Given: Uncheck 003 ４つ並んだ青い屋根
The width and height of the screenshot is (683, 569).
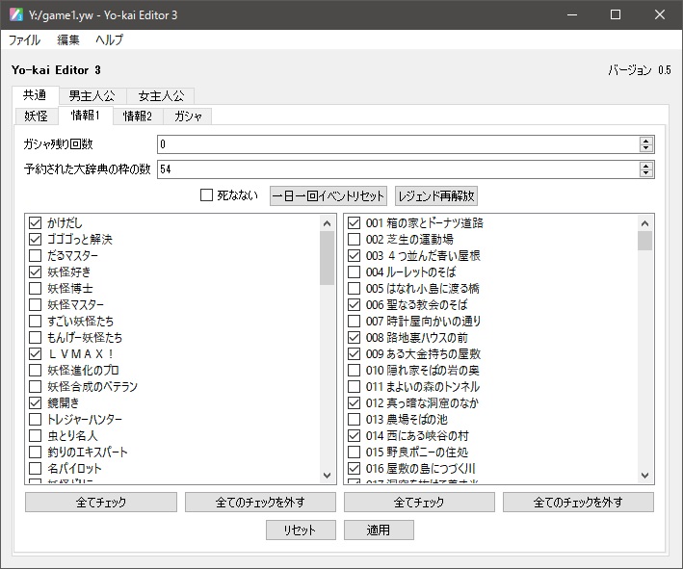Looking at the screenshot, I should pyautogui.click(x=355, y=255).
